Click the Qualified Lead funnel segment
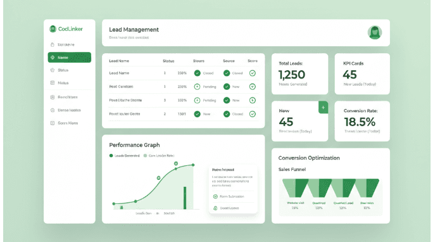This screenshot has height=242, width=435. point(343,188)
